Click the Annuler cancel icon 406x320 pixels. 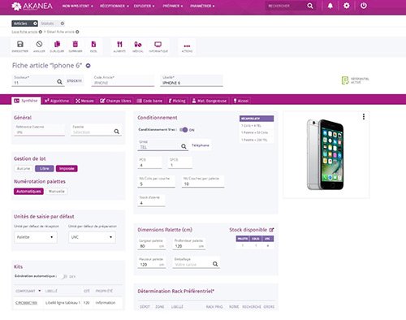(39, 44)
